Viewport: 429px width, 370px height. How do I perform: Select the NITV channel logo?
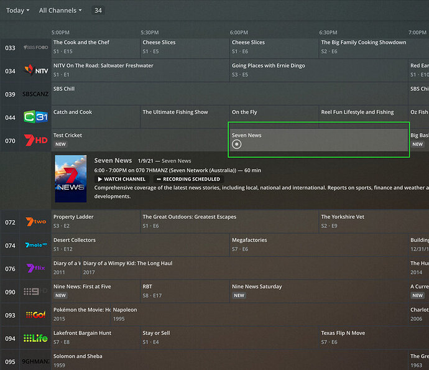tap(36, 71)
